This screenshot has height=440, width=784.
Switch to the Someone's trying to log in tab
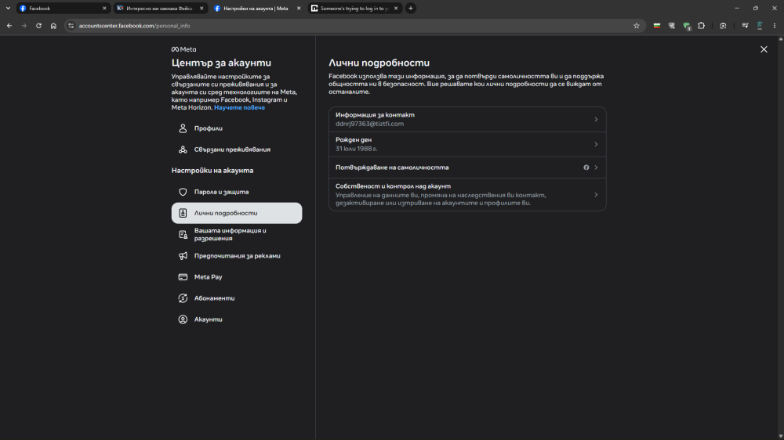point(354,9)
